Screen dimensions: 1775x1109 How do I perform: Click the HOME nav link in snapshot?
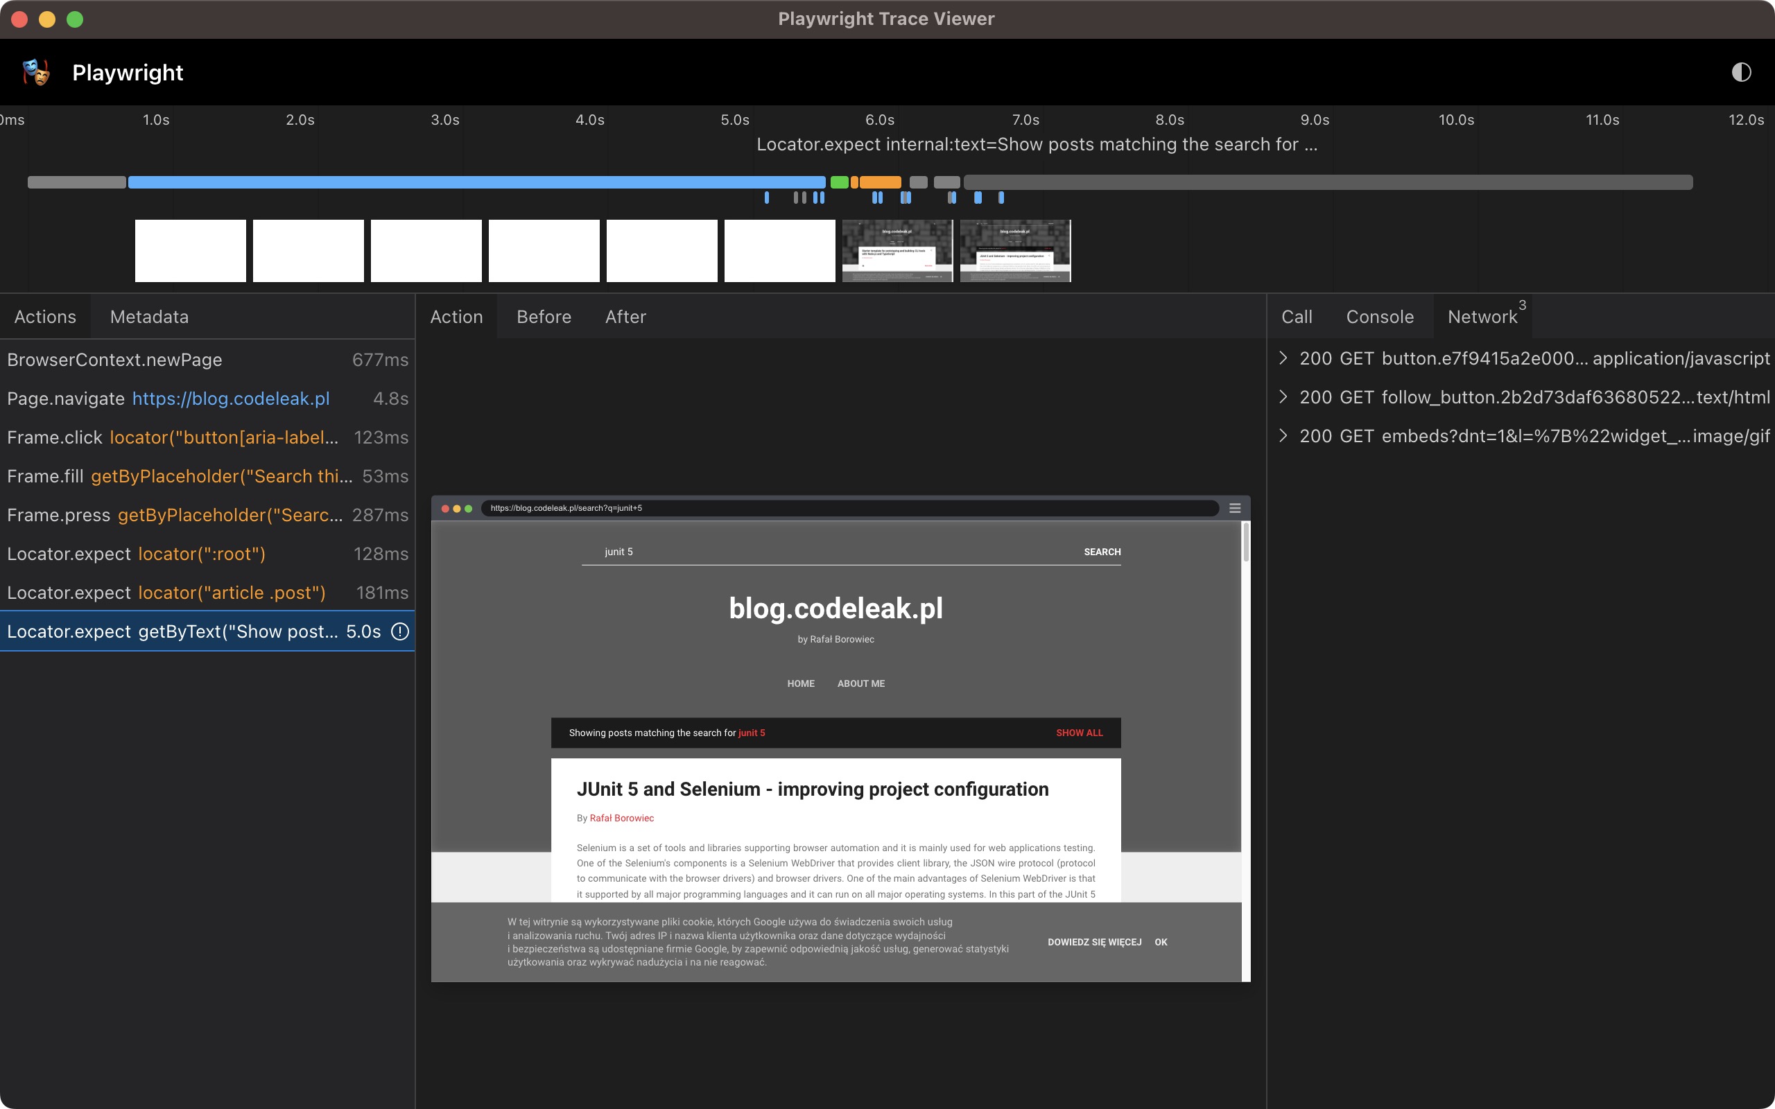pos(801,683)
